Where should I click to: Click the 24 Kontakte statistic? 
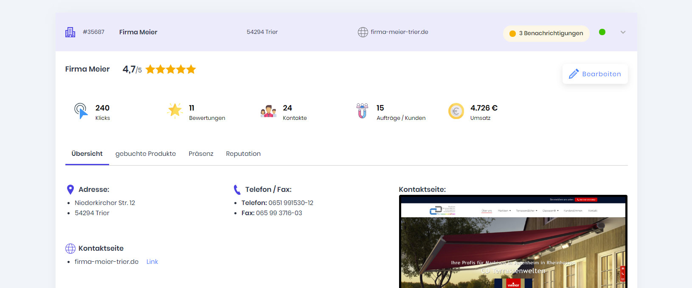[x=295, y=112]
